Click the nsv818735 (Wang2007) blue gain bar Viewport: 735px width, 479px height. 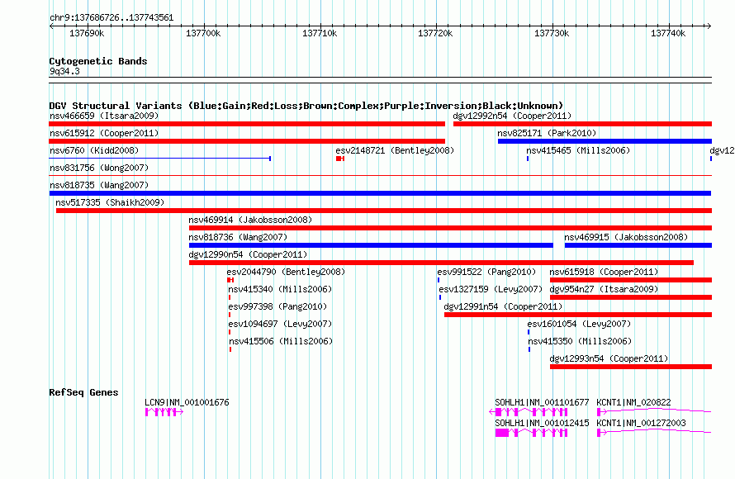(380, 193)
